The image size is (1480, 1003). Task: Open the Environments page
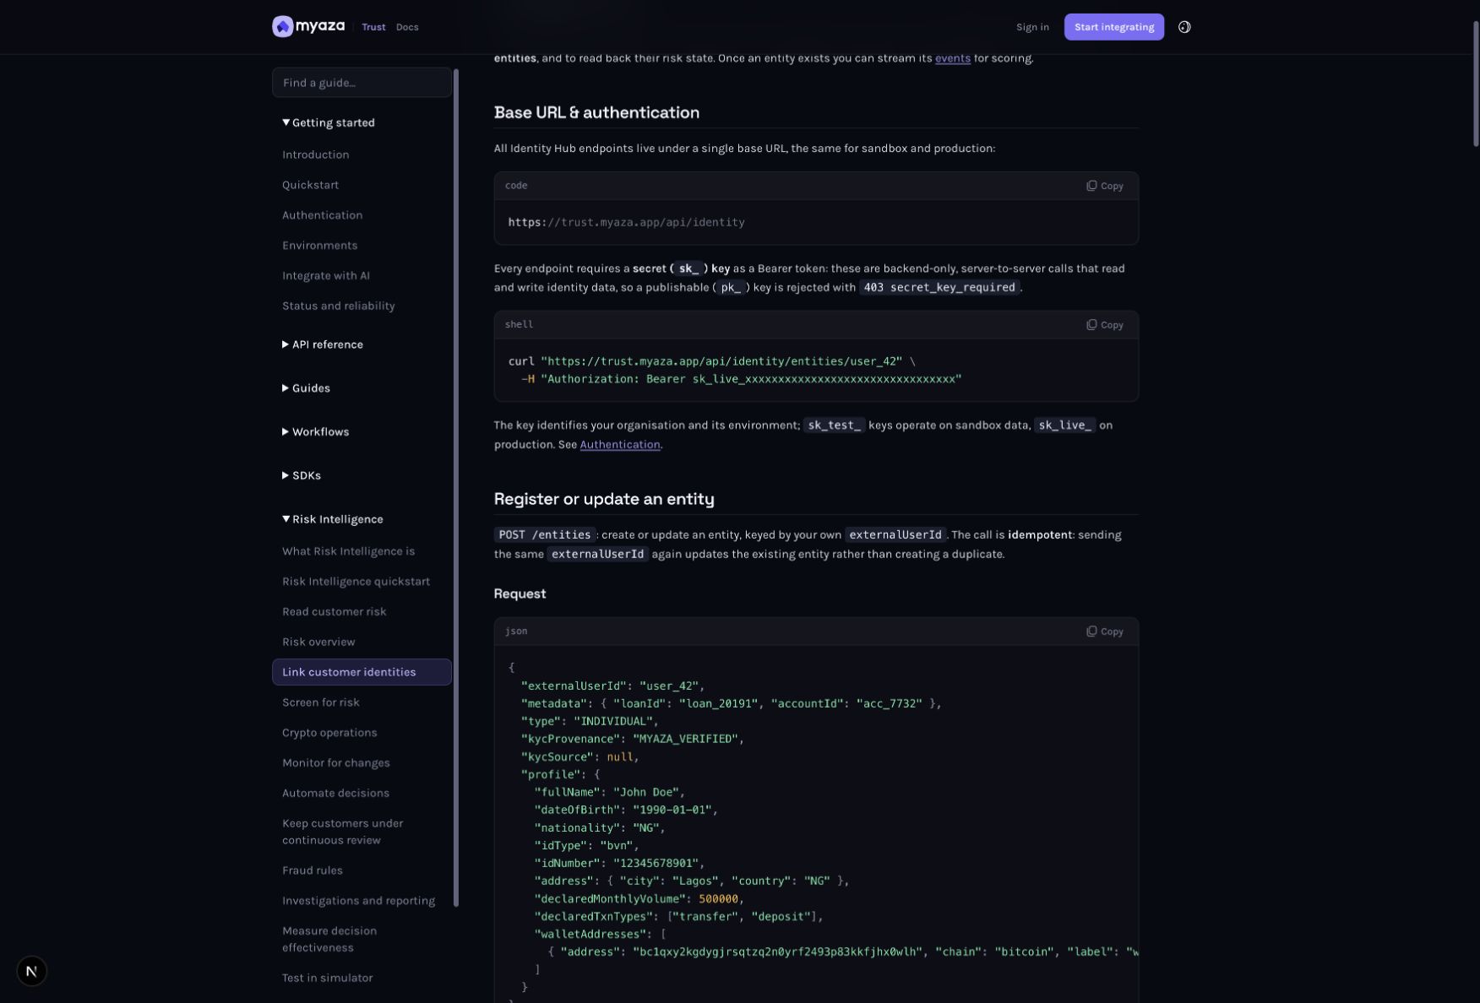[x=319, y=246]
